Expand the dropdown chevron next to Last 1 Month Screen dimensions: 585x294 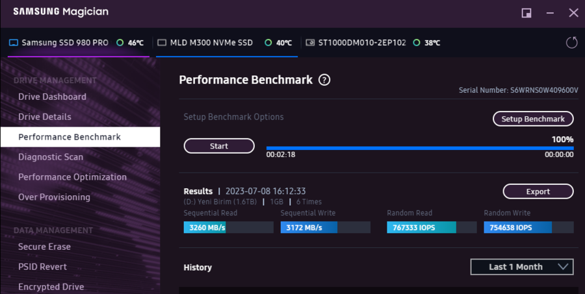[563, 267]
